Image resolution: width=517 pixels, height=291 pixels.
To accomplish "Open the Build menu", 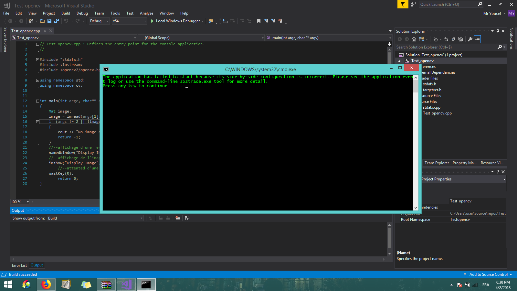I will 66,13.
